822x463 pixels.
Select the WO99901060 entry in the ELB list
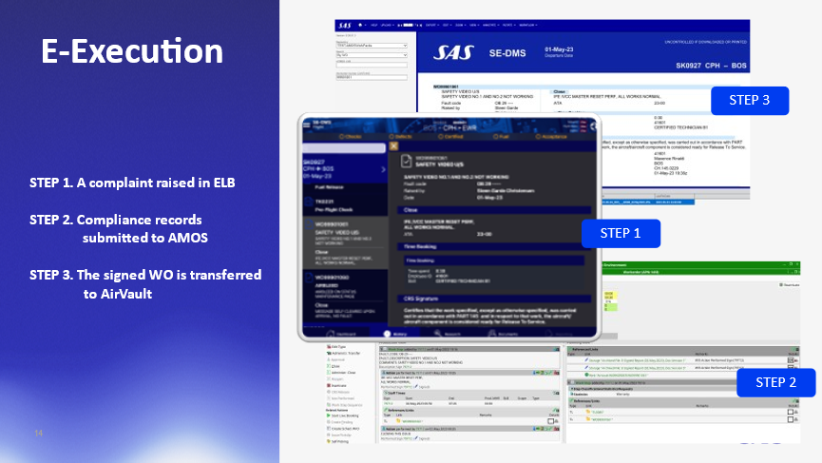tap(345, 297)
